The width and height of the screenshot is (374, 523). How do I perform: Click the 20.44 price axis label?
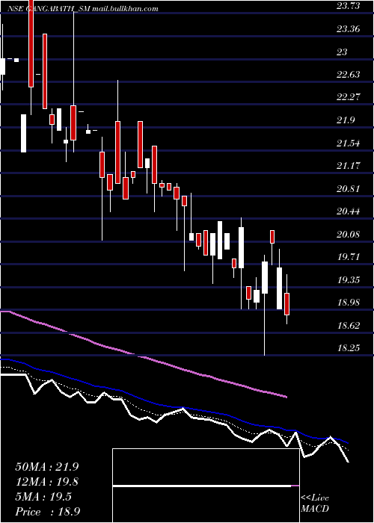[349, 211]
